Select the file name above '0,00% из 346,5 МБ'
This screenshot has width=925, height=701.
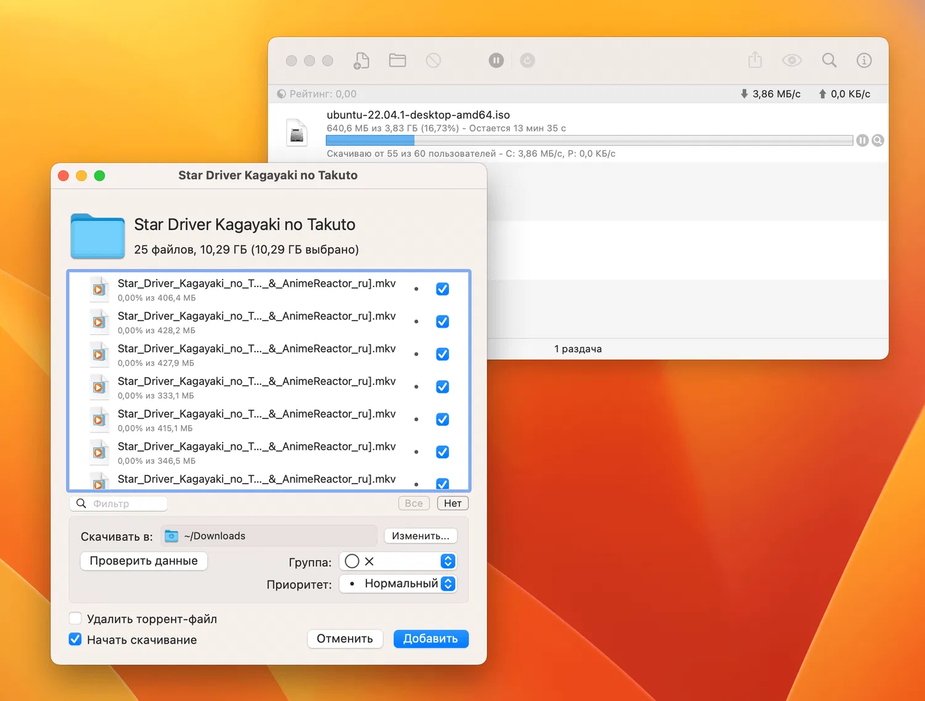pyautogui.click(x=257, y=447)
